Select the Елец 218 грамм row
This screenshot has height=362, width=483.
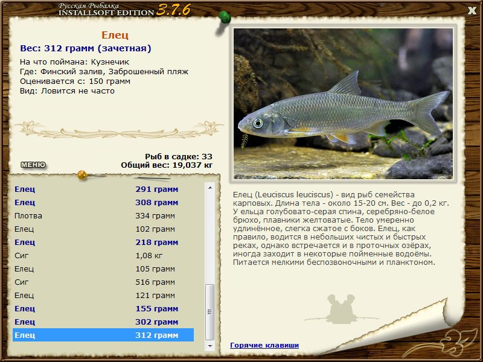[x=103, y=242]
